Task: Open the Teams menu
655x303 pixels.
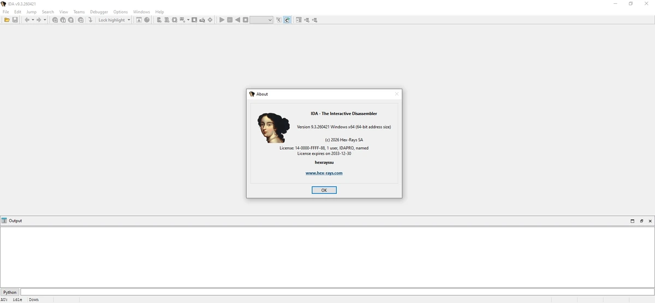Action: (79, 11)
